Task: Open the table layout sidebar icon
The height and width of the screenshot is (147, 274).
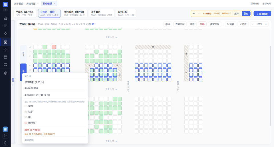Action: click(x=5, y=57)
